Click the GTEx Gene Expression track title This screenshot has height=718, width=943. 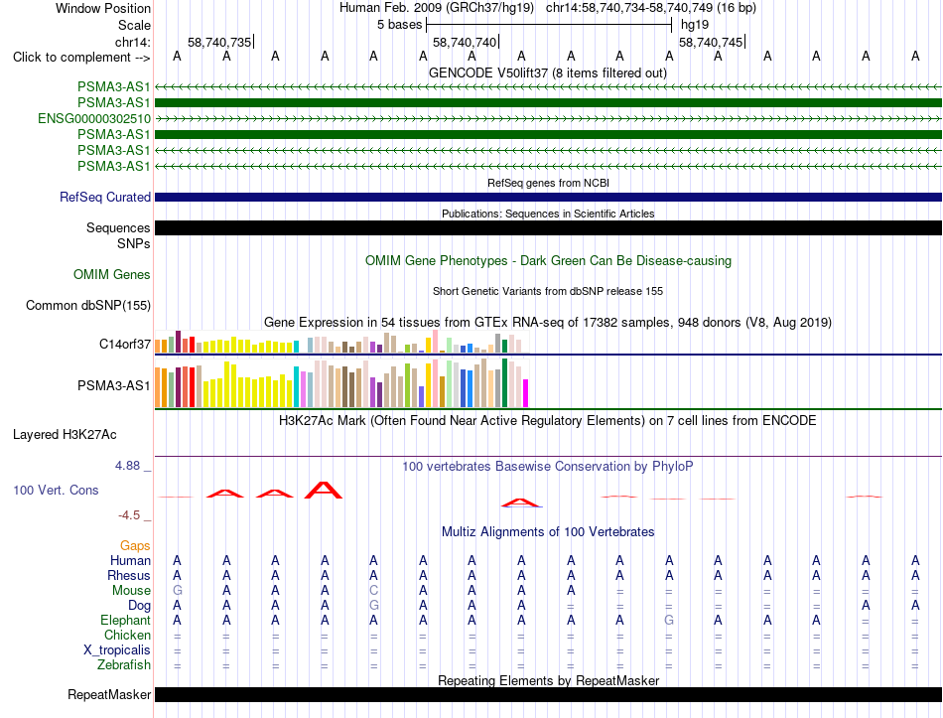pos(548,322)
